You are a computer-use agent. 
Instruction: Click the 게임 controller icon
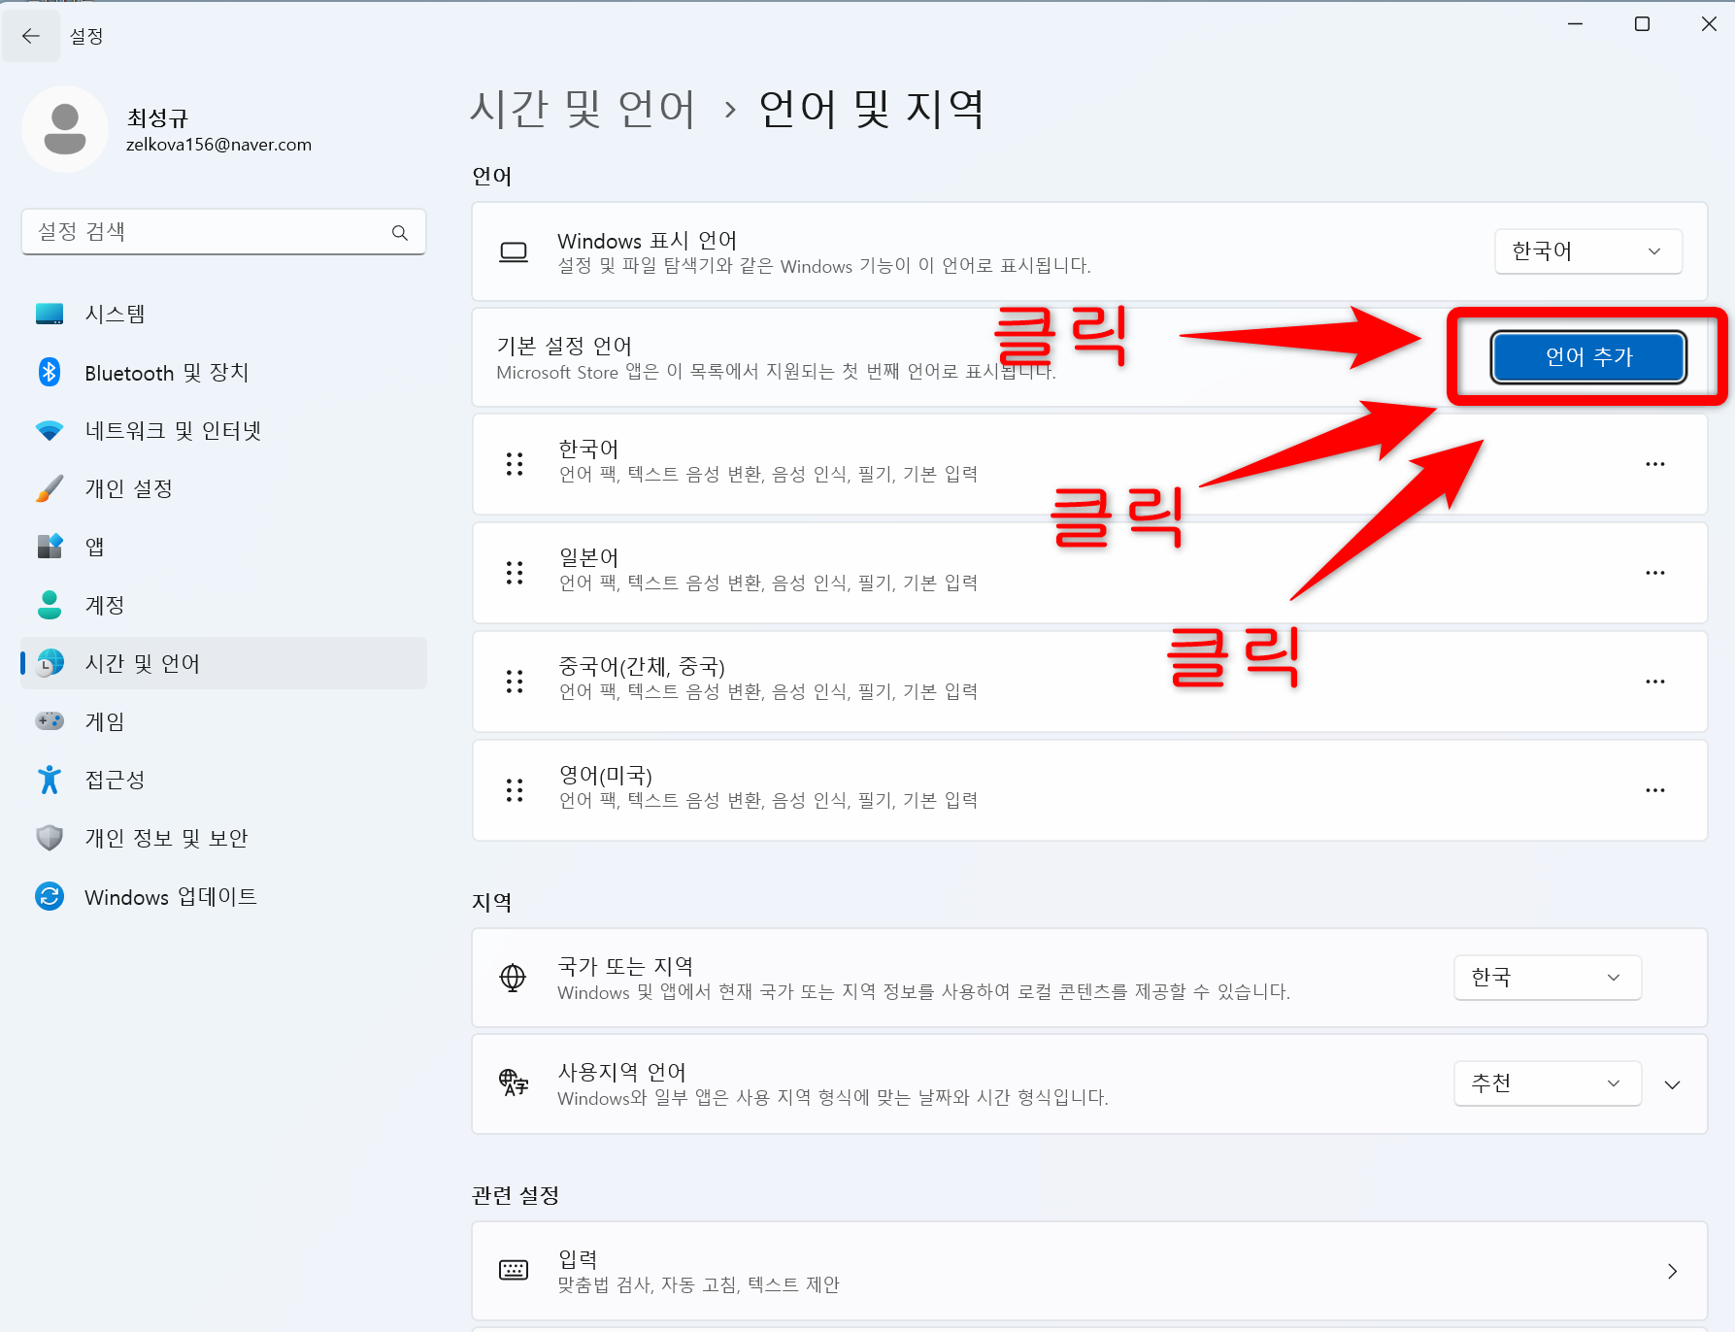[x=50, y=721]
